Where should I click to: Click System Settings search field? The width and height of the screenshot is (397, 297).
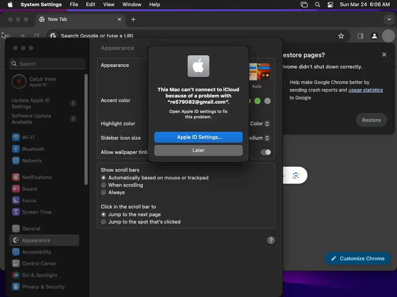click(47, 64)
